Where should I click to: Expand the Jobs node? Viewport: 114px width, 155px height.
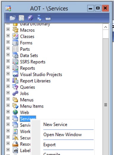point(8,93)
